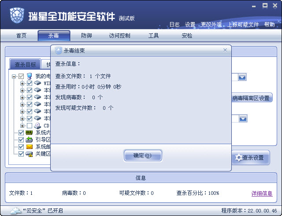Expand the WIN drive tree node
282x216 pixels.
22,83
